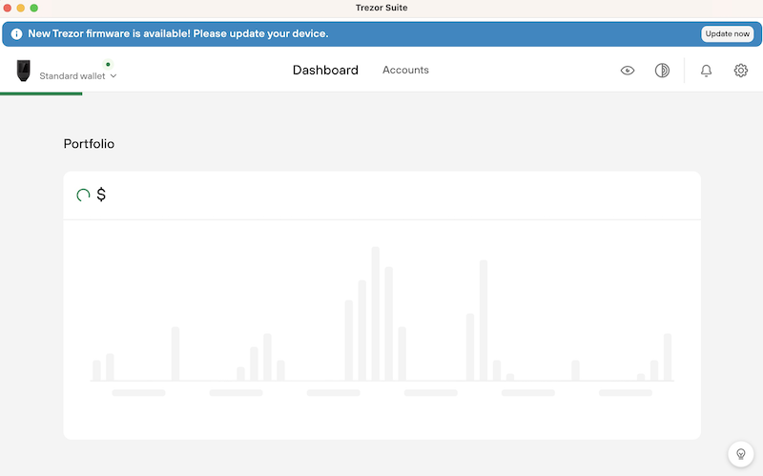763x476 pixels.
Task: Open settings via the gear icon
Action: pyautogui.click(x=741, y=71)
